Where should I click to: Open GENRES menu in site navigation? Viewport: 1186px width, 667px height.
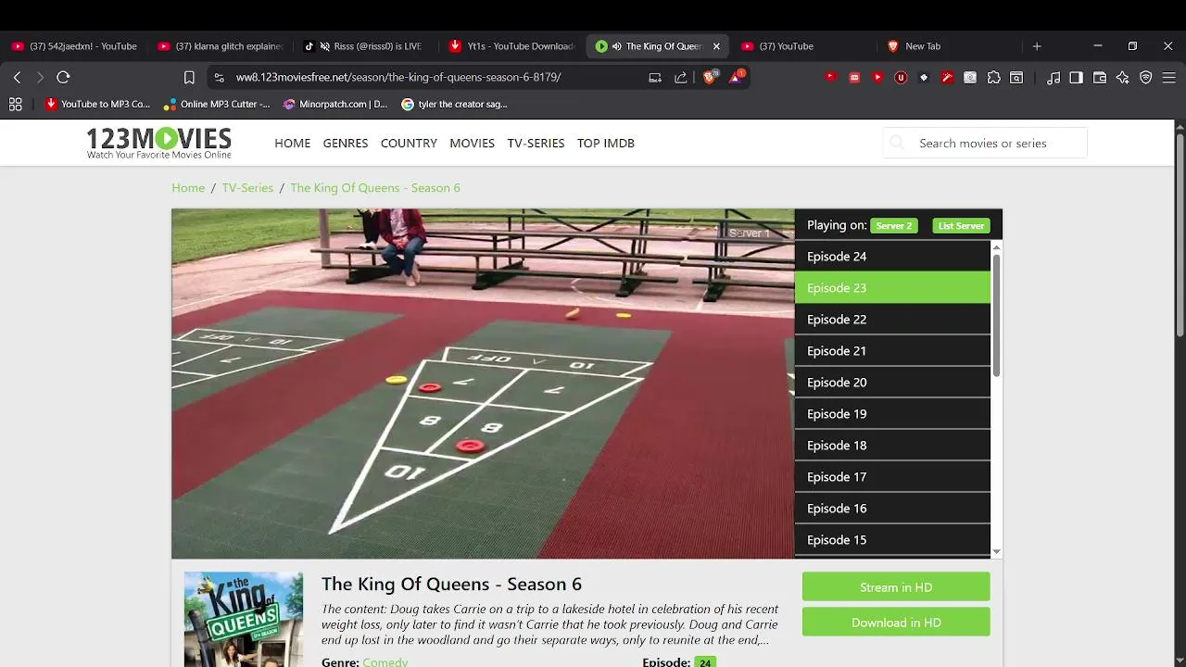pyautogui.click(x=346, y=144)
